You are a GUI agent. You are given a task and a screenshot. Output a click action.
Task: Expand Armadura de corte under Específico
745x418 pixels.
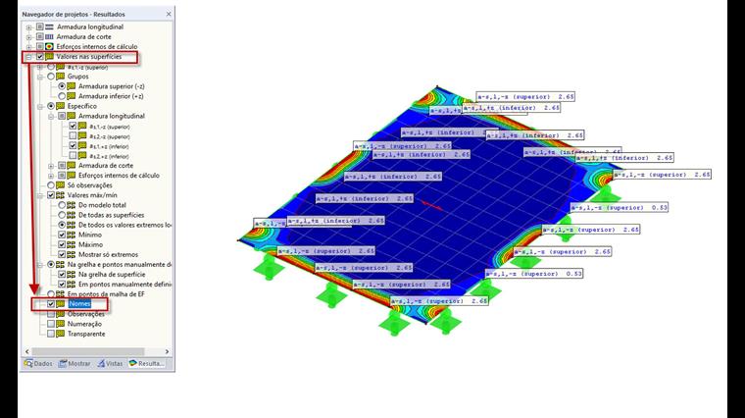click(51, 166)
